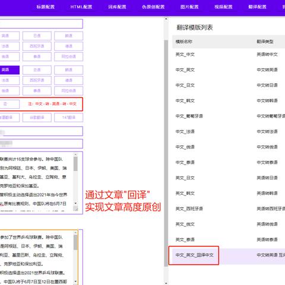Click the 中文转韩语 type cell

[x=267, y=101]
